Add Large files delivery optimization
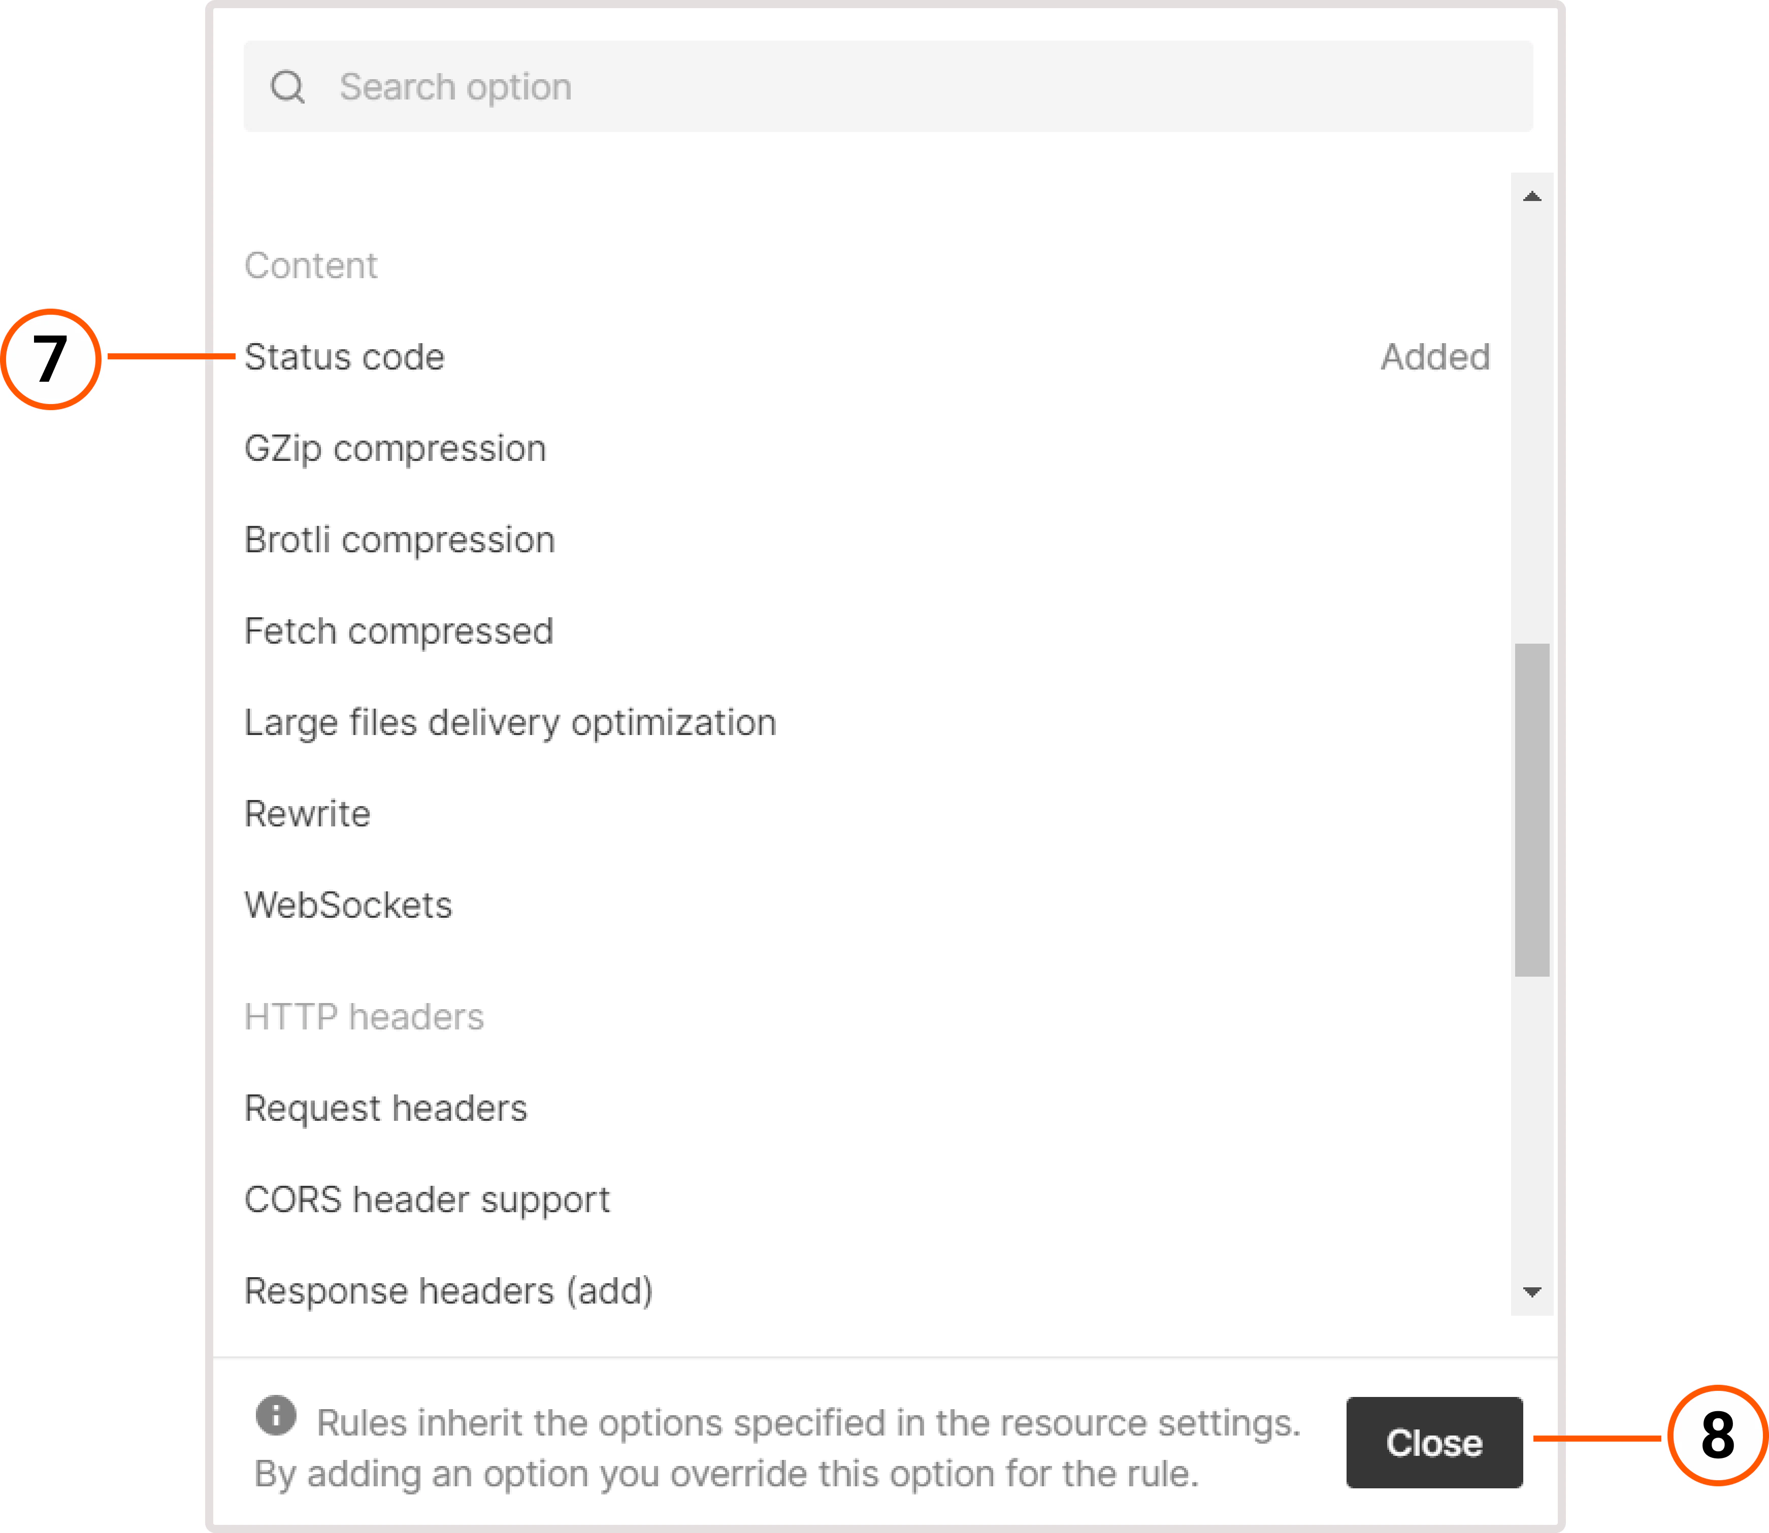This screenshot has height=1533, width=1769. click(x=510, y=722)
